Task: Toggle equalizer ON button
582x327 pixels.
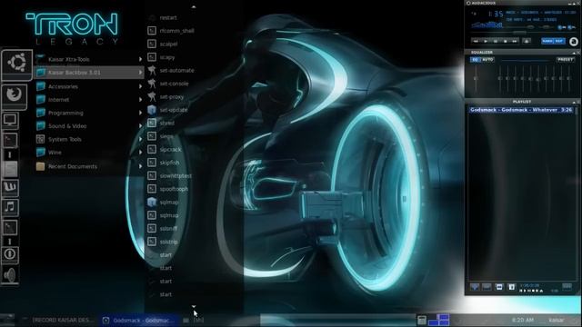Action: [x=476, y=60]
